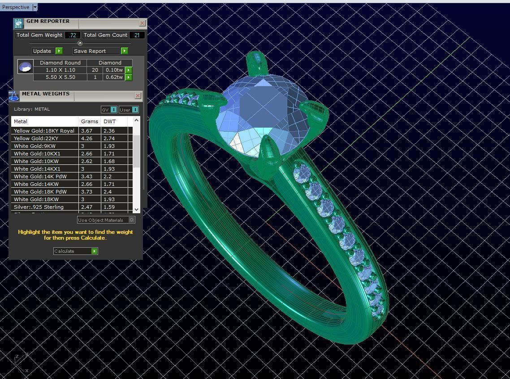The image size is (510, 379).
Task: Click the metal list scroll-up arrow
Action: point(137,120)
